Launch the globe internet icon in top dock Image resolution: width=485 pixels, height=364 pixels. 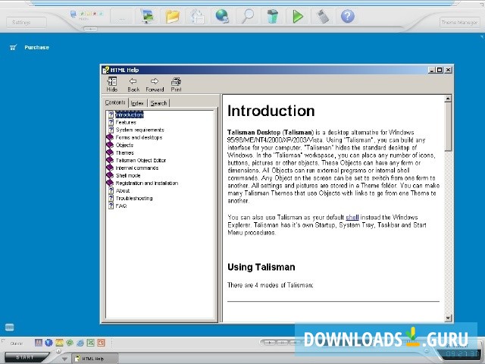(222, 16)
